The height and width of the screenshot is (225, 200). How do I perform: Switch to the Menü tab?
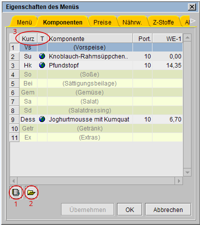(24, 22)
